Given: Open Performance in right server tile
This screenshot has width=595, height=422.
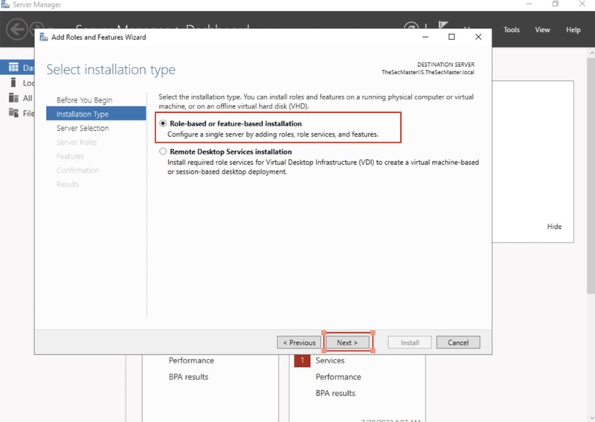Looking at the screenshot, I should (338, 377).
